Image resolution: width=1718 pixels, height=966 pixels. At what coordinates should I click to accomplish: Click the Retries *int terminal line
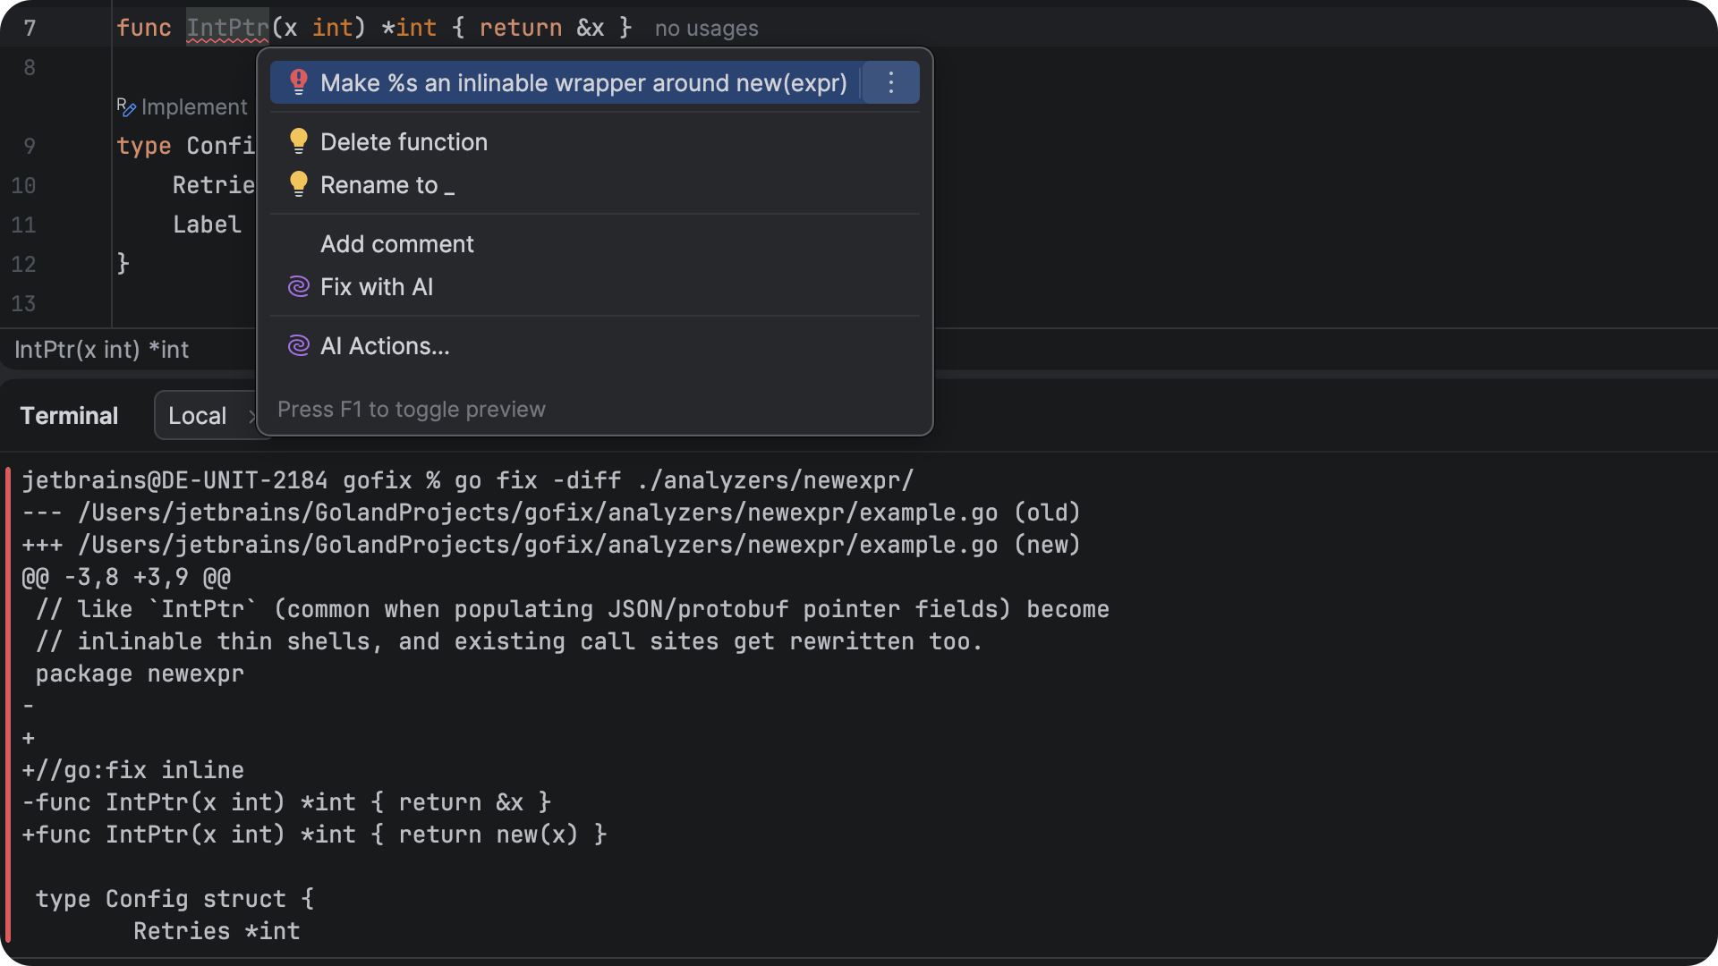(x=217, y=931)
